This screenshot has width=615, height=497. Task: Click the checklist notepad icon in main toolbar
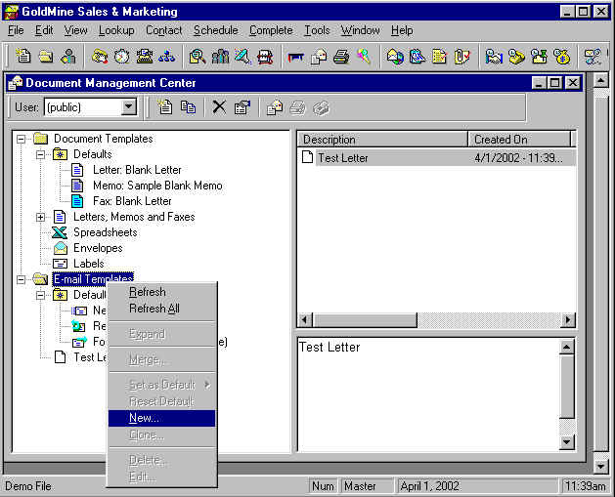click(439, 57)
